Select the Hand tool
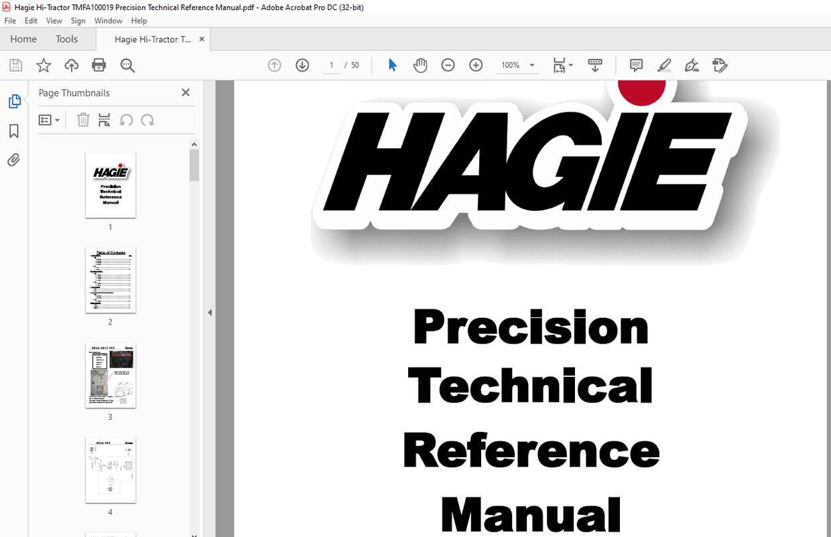This screenshot has width=831, height=537. pos(420,65)
